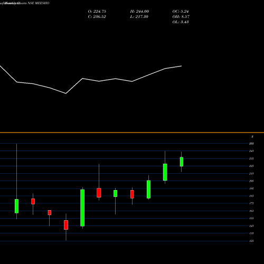Select the last green candle near 235
Image resolution: width=264 pixels, height=264 pixels.
click(182, 162)
